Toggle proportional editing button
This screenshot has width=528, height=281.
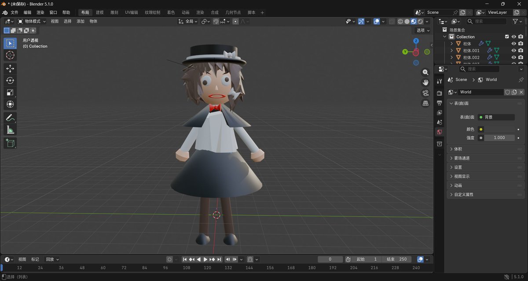point(235,21)
